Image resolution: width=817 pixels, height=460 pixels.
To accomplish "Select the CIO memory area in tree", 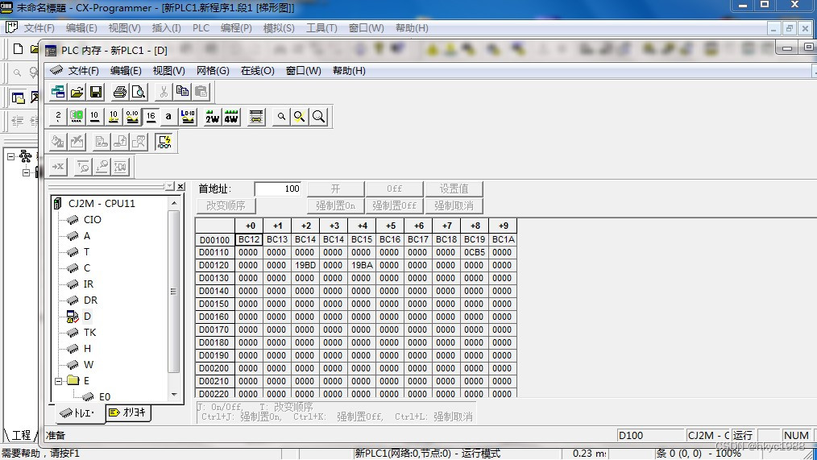I will pyautogui.click(x=92, y=220).
